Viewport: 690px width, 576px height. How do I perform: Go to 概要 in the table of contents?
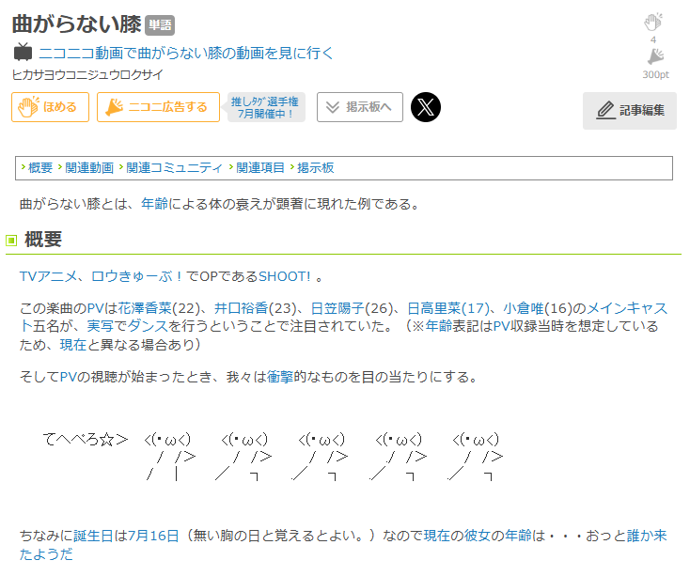point(40,167)
